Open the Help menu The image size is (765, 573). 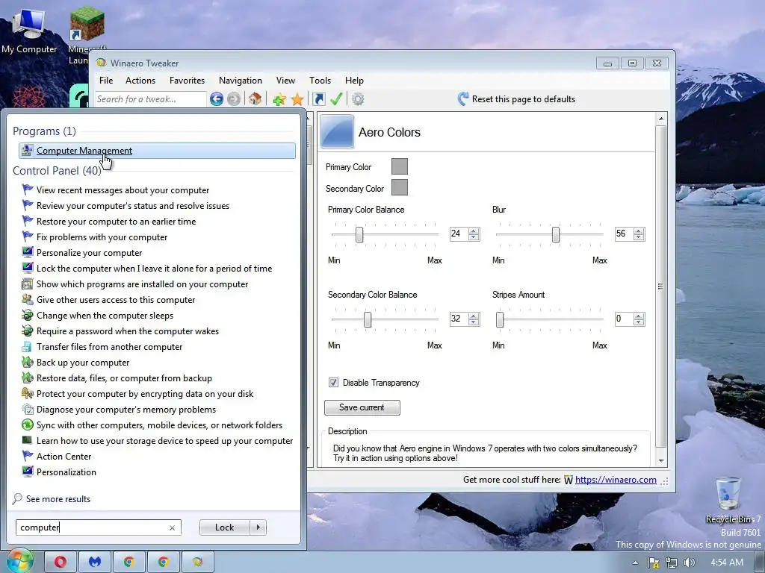[354, 81]
